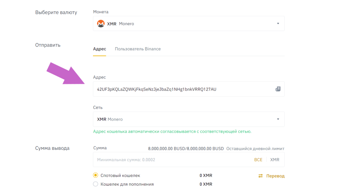This screenshot has height=194, width=345.
Task: Click the Monero coin logo icon
Action: click(x=101, y=24)
